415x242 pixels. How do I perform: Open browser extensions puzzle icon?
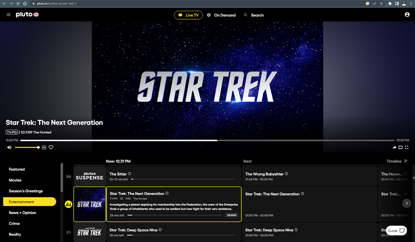tap(390, 3)
